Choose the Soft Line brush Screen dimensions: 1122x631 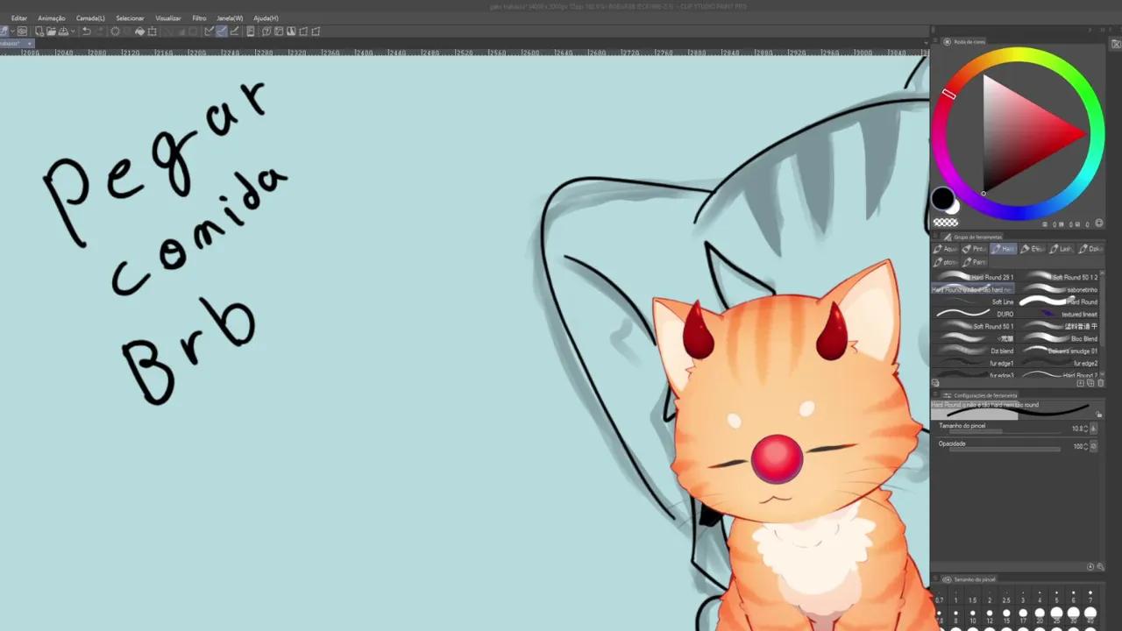973,301
